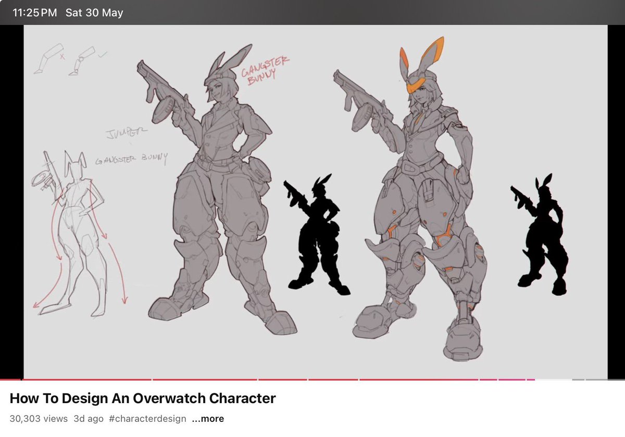Screen dimensions: 625x437
Task: Seek using the red video progress bar
Action: (x=312, y=379)
